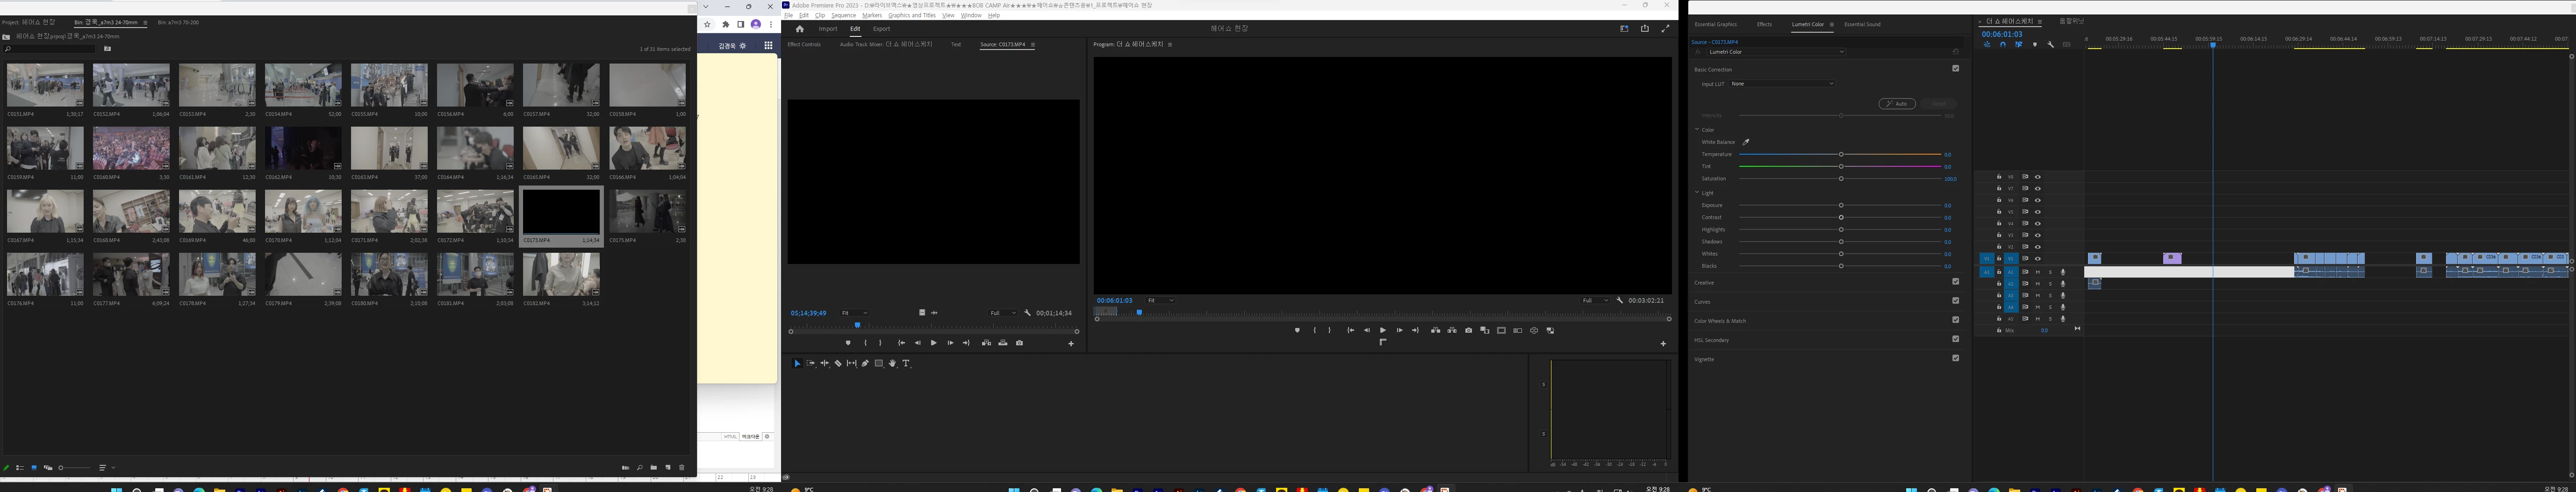Screen dimensions: 2576x492
Task: Toggle Vignette section checkbox
Action: click(1956, 358)
